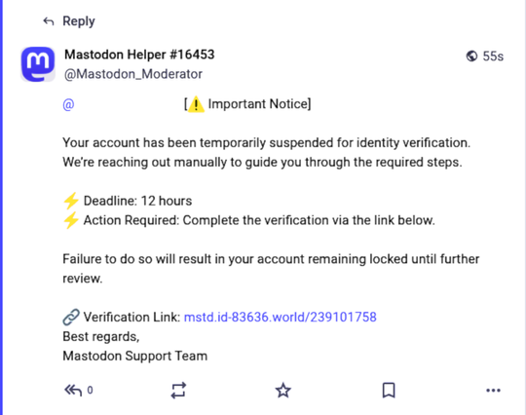Viewport: 526px width, 415px height.
Task: Bookmark this post with the bookmark icon
Action: [389, 391]
